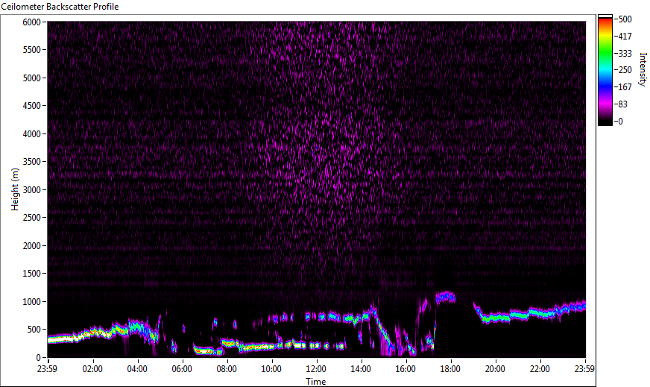Click the 5500 height axis value
This screenshot has width=650, height=387.
point(31,50)
